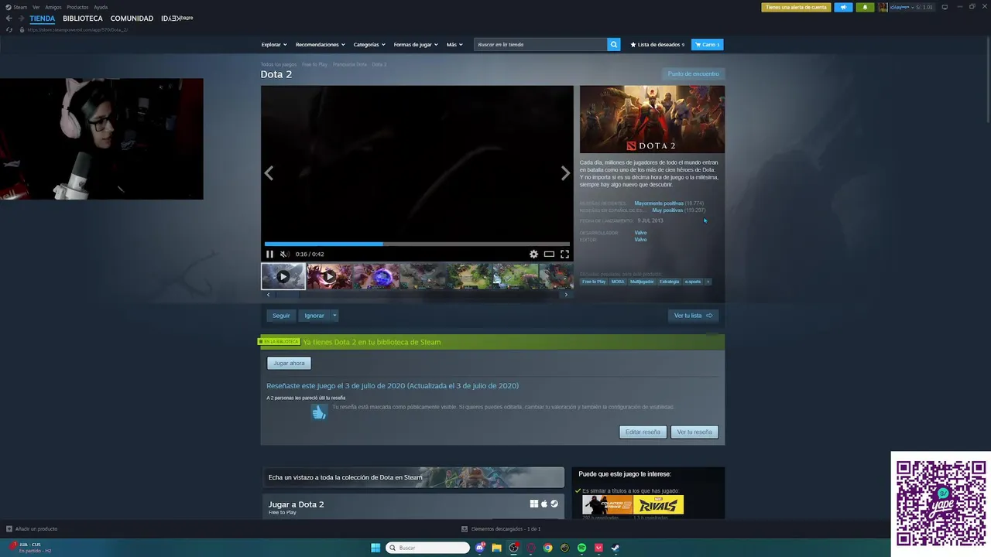Open the Steam menu in menu bar
Screen dimensions: 991x557
(x=16, y=7)
